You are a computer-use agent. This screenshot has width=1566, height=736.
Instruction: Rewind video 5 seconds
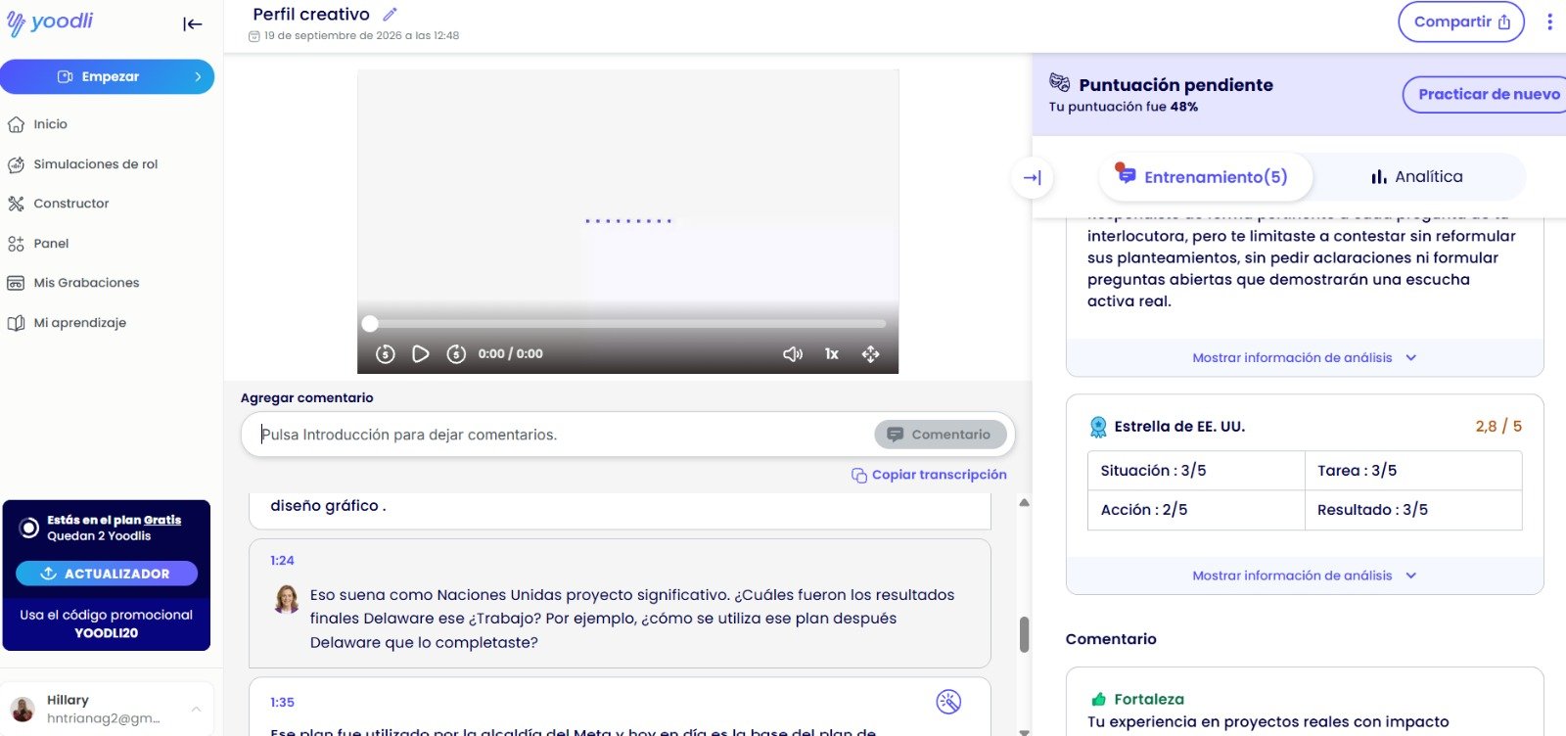[x=386, y=354]
